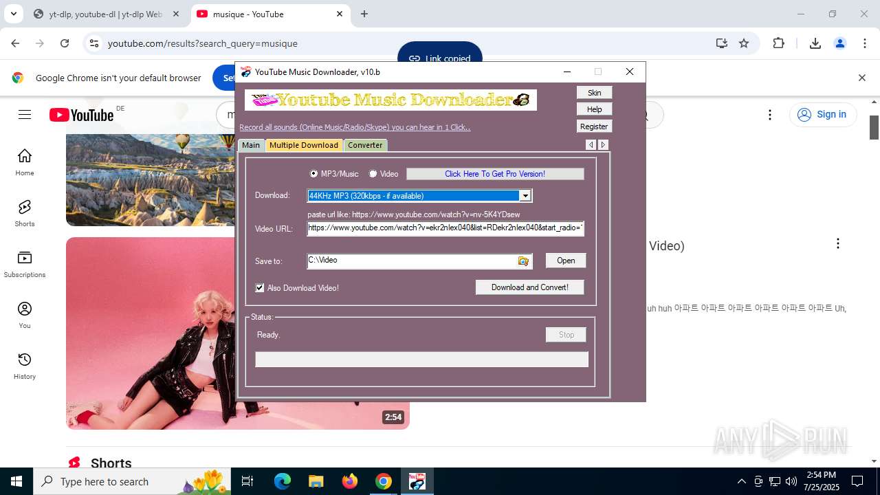Click the tab scroll right arrow
This screenshot has width=880, height=495.
(x=603, y=144)
